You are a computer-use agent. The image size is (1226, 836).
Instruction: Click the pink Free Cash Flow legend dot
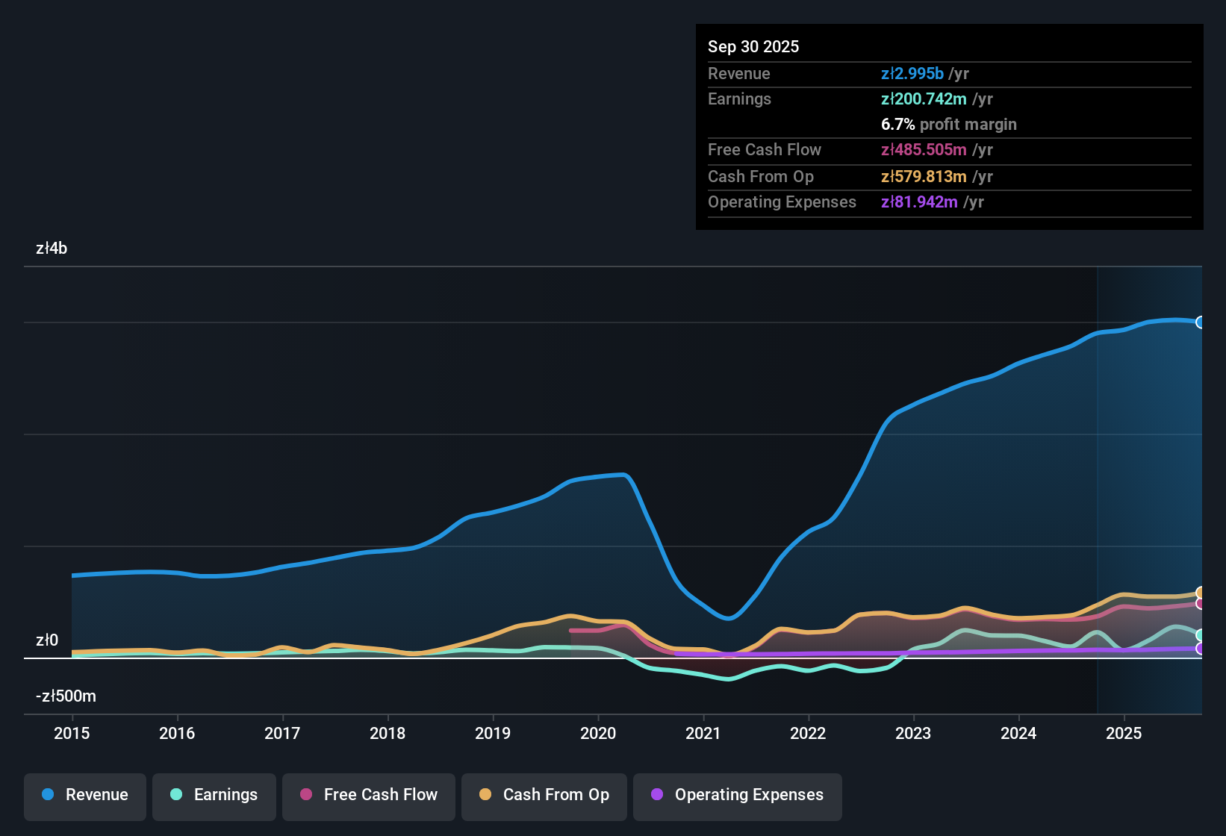tap(305, 795)
